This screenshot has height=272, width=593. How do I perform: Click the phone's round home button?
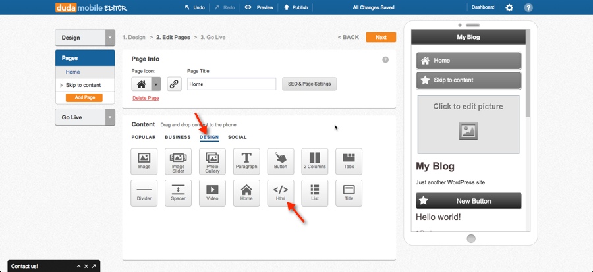pyautogui.click(x=471, y=239)
